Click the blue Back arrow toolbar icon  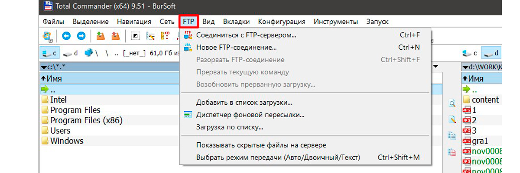pos(66,36)
